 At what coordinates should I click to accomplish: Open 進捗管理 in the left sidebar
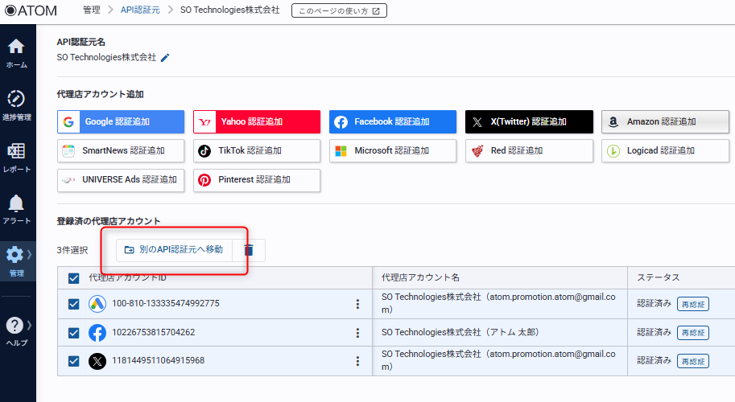click(x=16, y=105)
